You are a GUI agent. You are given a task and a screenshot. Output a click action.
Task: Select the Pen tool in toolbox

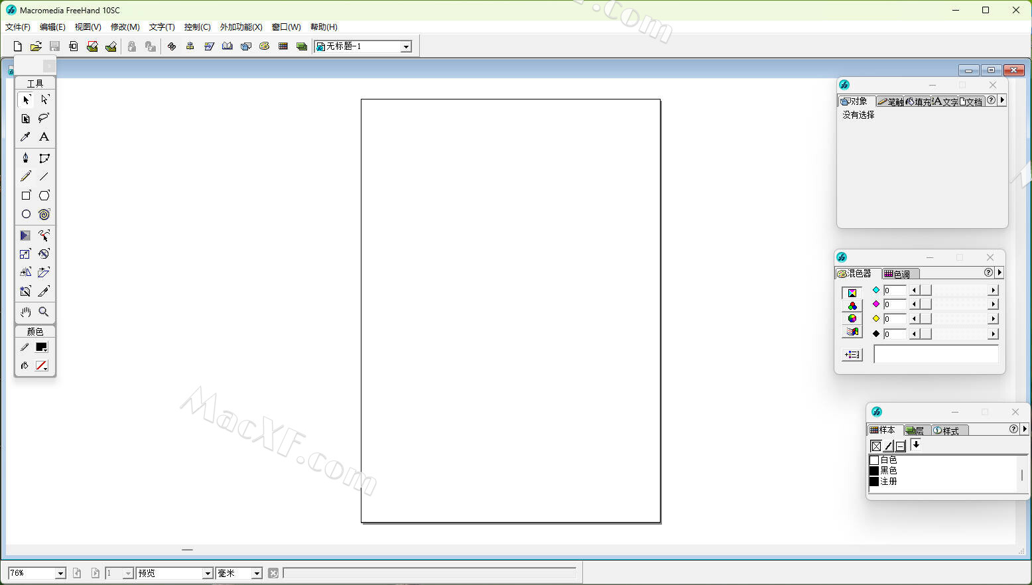click(x=25, y=158)
